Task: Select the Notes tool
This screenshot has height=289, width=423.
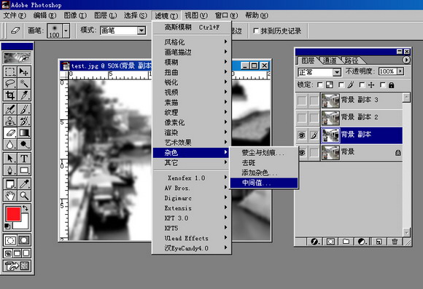Action: 10,184
